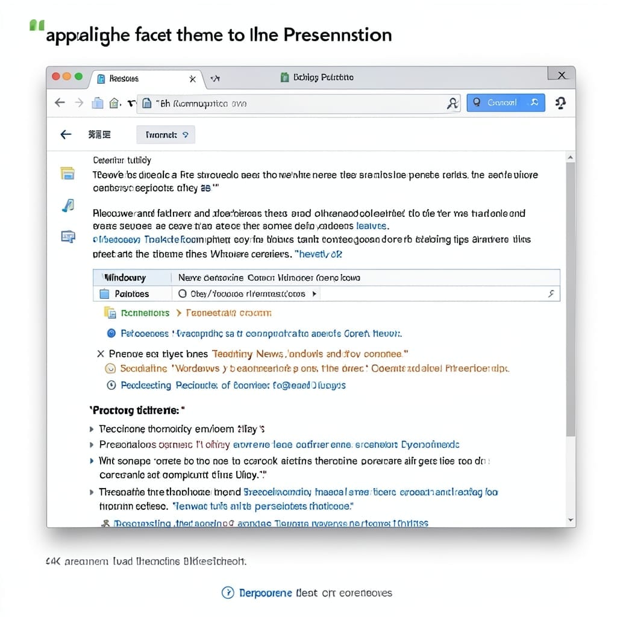The height and width of the screenshot is (617, 617).
Task: Click the music note sidebar icon
Action: (x=69, y=205)
